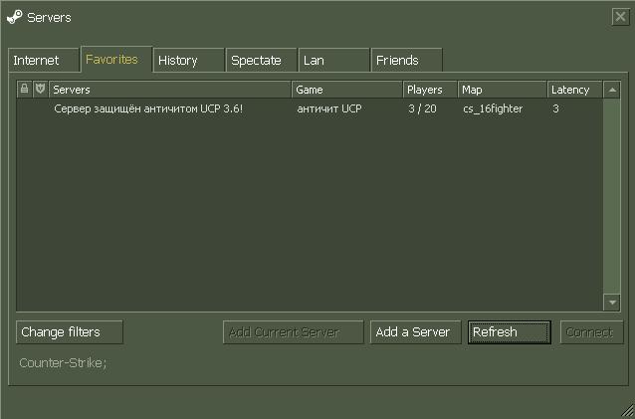Sort servers by Latency header
This screenshot has height=419, width=635.
pyautogui.click(x=574, y=90)
